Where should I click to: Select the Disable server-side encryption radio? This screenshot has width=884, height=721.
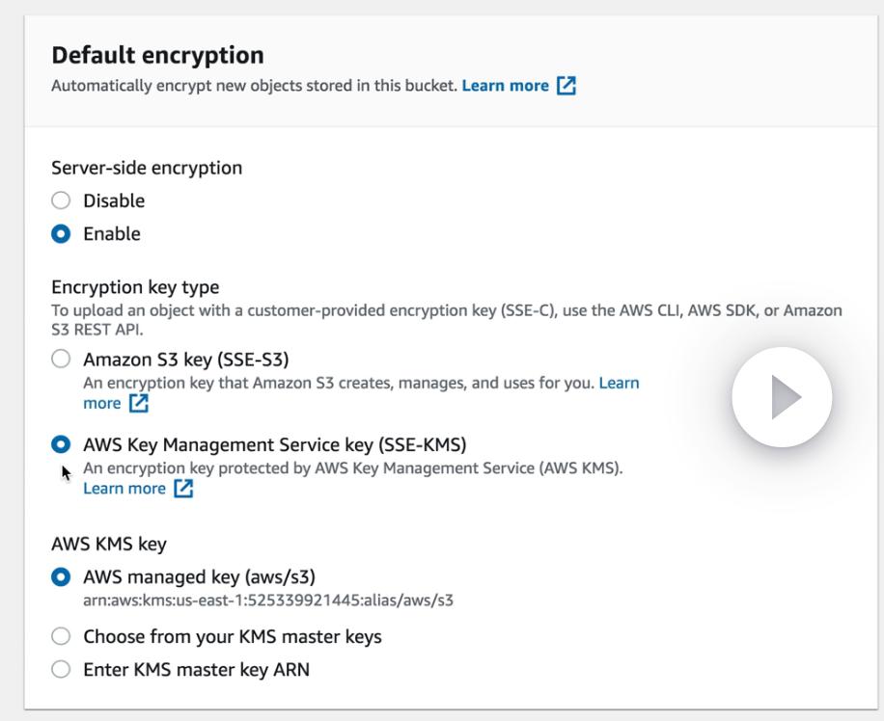62,200
